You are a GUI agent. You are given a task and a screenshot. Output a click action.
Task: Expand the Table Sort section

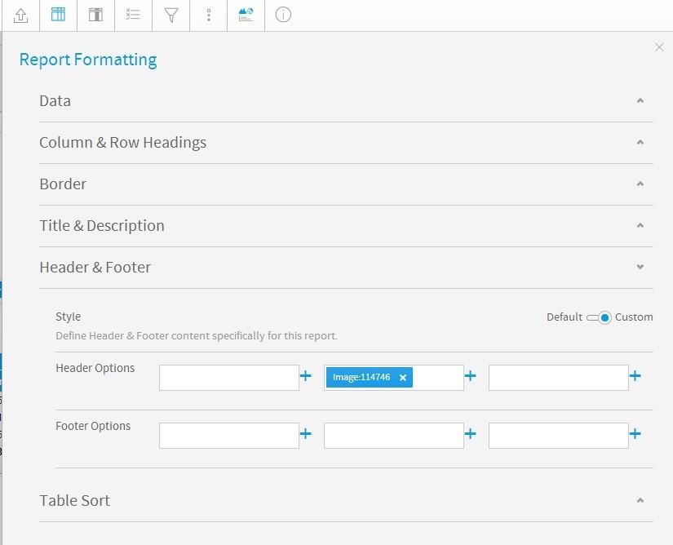coord(640,500)
